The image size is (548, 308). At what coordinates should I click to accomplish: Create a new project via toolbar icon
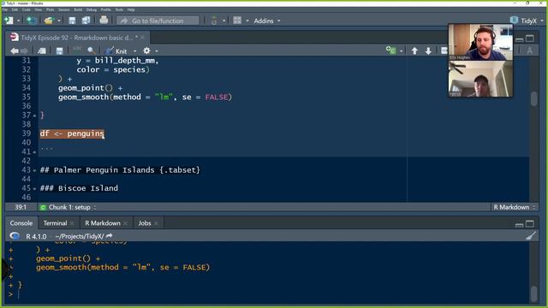(x=32, y=21)
